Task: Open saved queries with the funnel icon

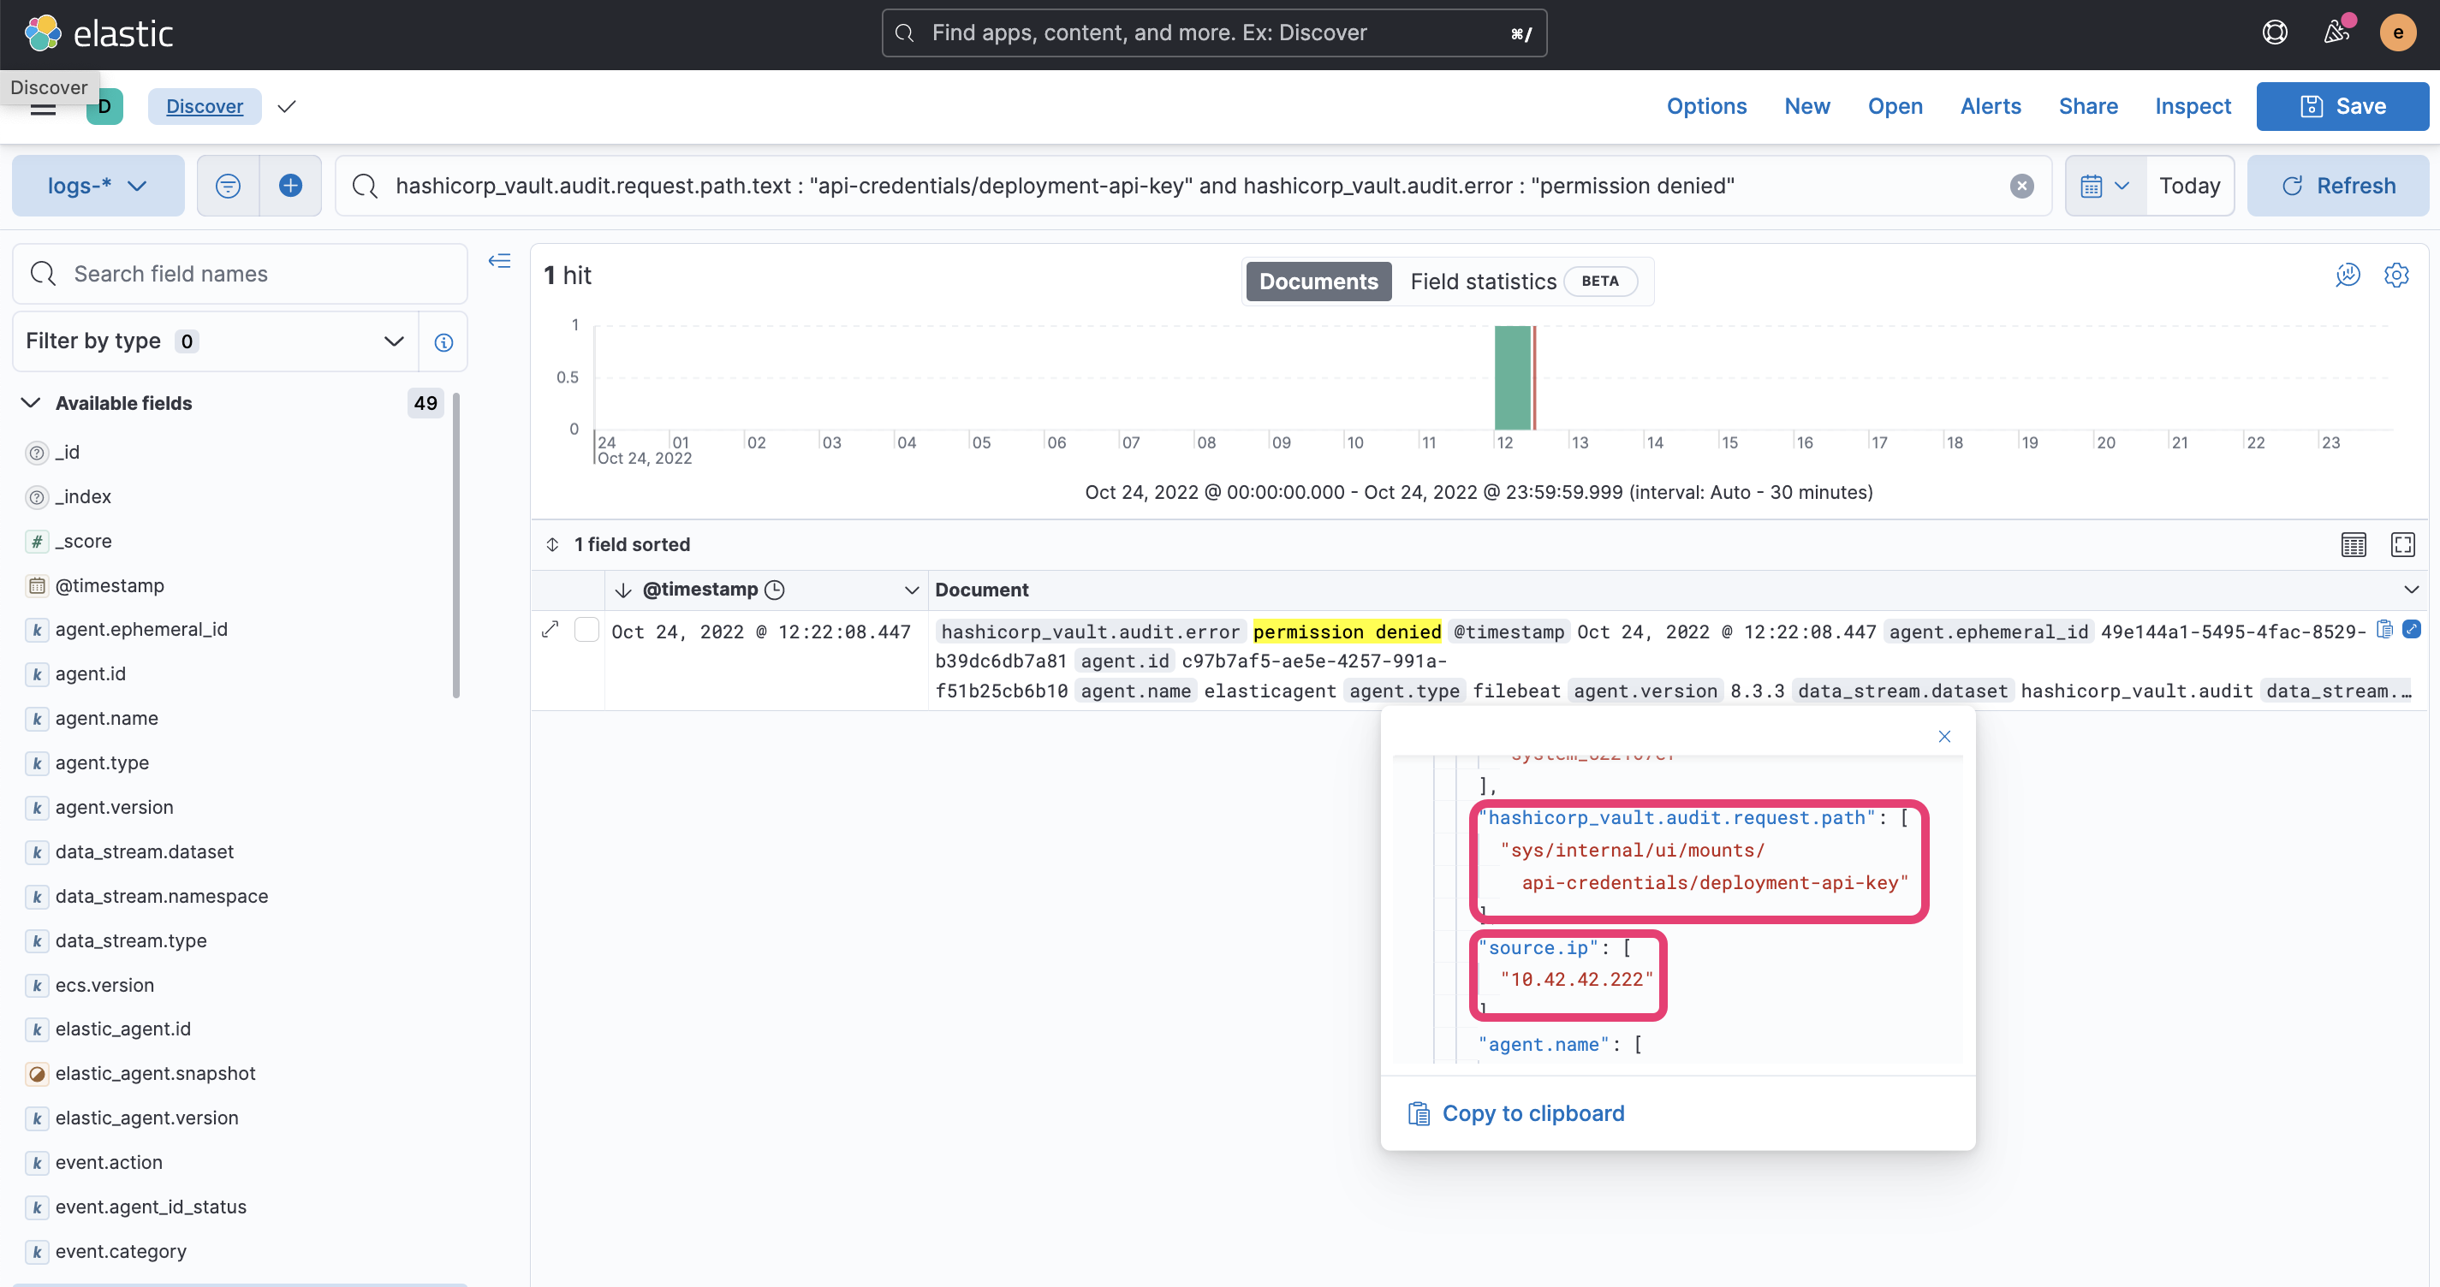Action: coord(228,185)
